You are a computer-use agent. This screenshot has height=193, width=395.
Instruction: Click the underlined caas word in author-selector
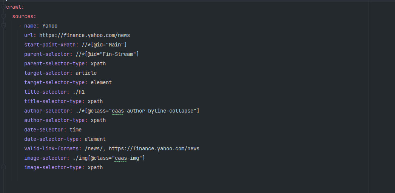pyautogui.click(x=118, y=111)
